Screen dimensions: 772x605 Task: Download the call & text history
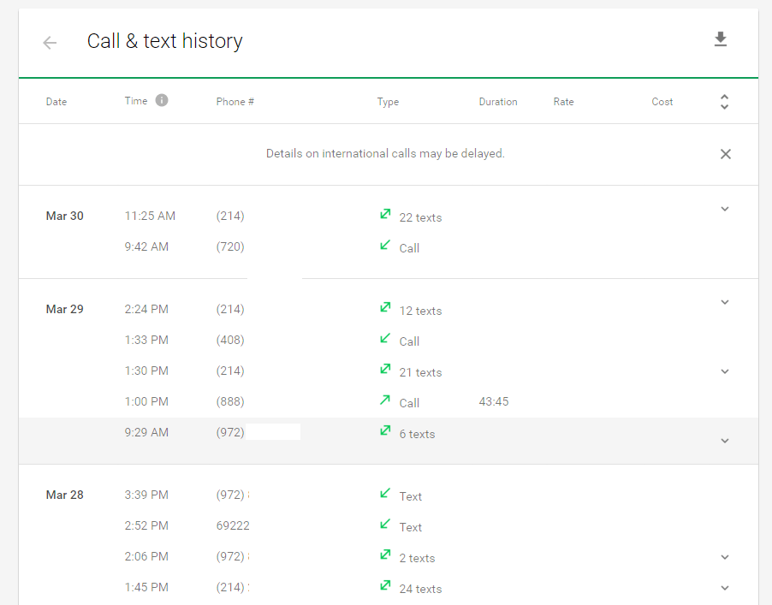[721, 39]
